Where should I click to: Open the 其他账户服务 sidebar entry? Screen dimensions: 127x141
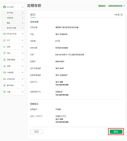point(11,28)
